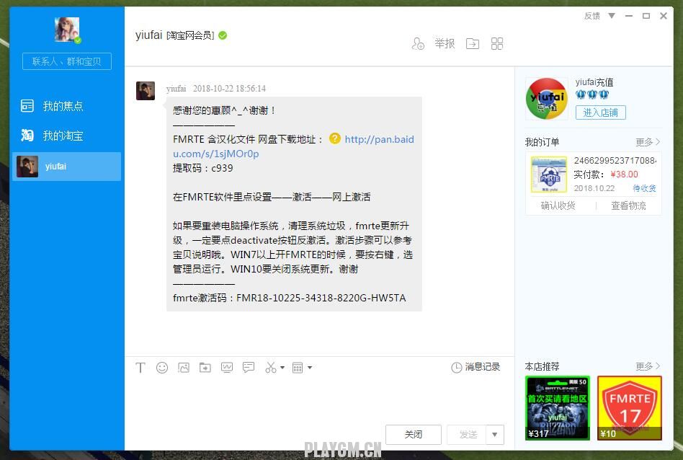Screen dimensions: 683x460
Task: Click 确认收货 on the order
Action: coord(558,205)
